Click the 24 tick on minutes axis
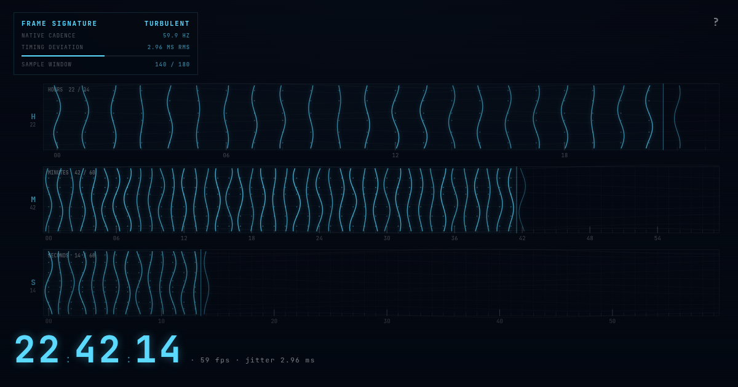 tap(319, 238)
